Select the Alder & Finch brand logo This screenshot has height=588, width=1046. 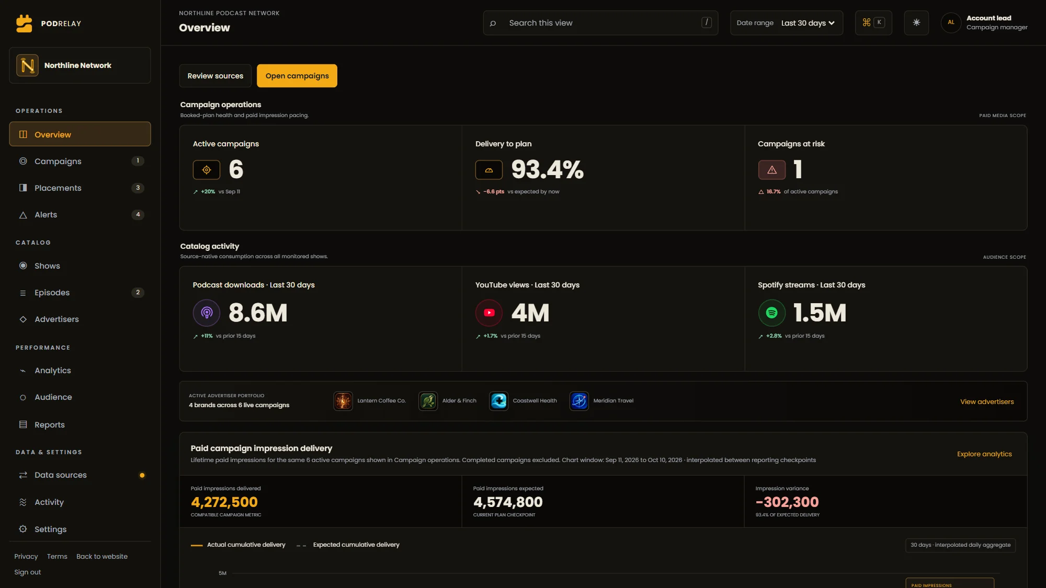428,401
